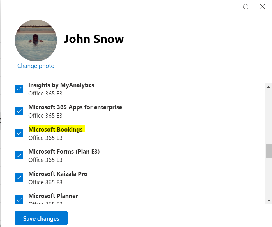Click the Microsoft Kaizala Pro label text

tap(58, 174)
